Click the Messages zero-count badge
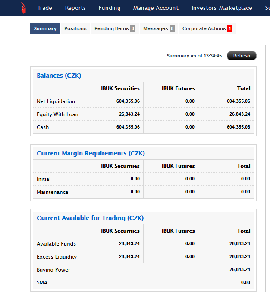This screenshot has height=300, width=270. tap(172, 29)
